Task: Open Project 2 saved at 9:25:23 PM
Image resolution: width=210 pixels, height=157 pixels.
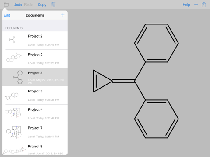Action: coord(35,59)
